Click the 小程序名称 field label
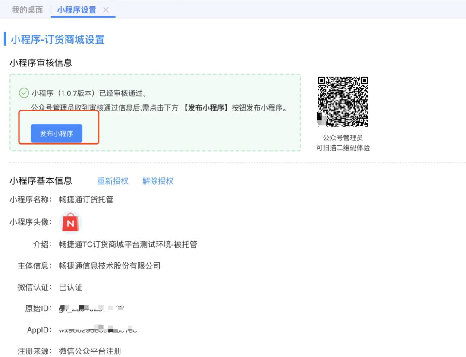 pos(31,199)
